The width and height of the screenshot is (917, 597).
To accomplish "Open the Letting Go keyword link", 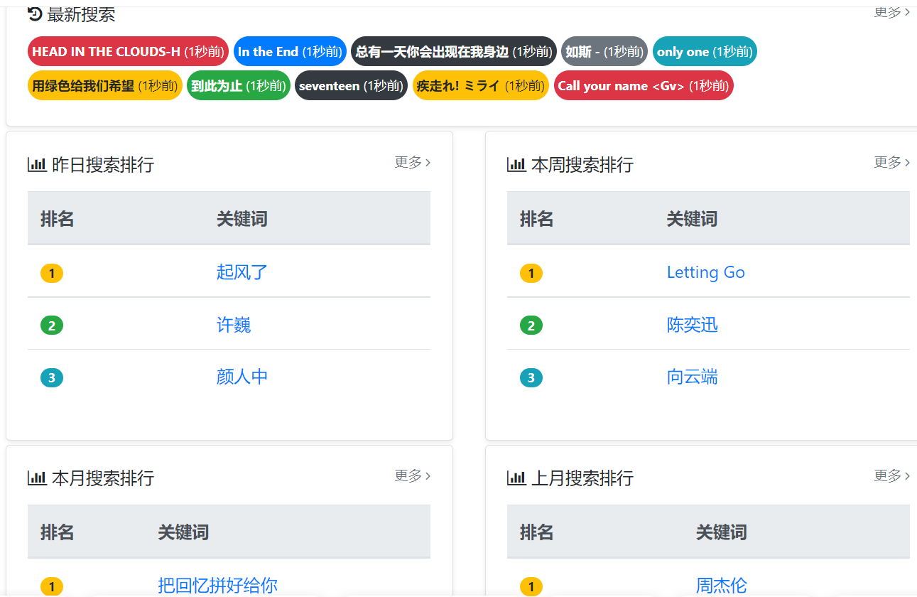I will point(705,272).
